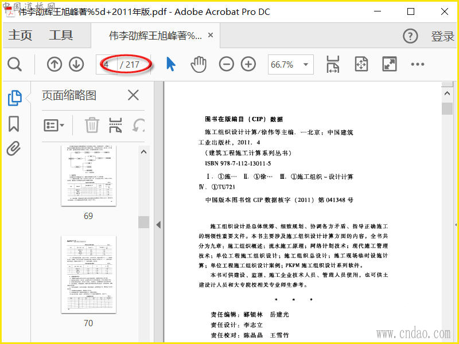Open the 66.7% zoom level dropdown
Image resolution: width=459 pixels, height=344 pixels.
(291, 64)
